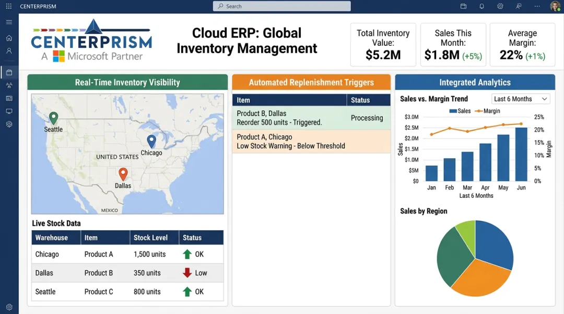Click the Seattle map pin
Viewport: 564px width, 314px height.
coord(53,118)
